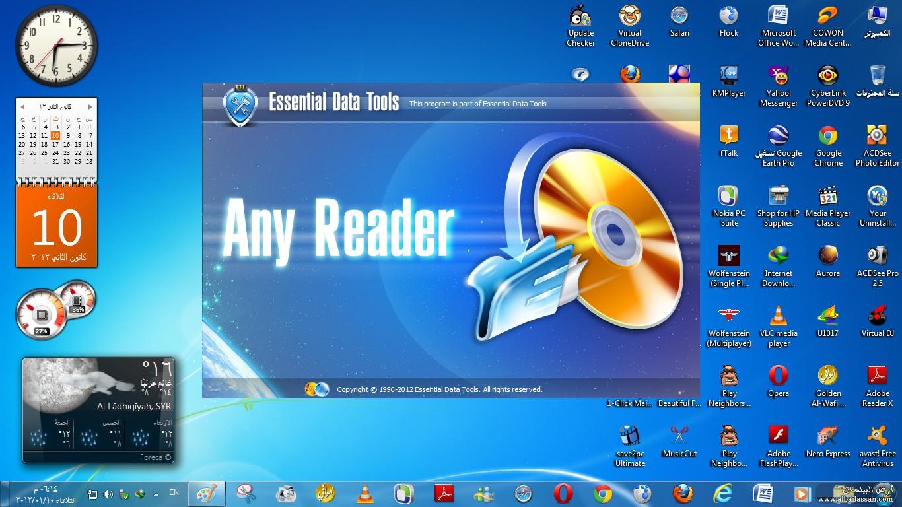Open Yahoo! Messenger desktop shortcut
This screenshot has width=902, height=507.
[779, 86]
